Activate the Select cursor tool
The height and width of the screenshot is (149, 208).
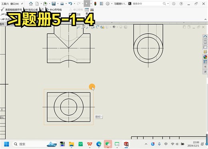(x=87, y=4)
